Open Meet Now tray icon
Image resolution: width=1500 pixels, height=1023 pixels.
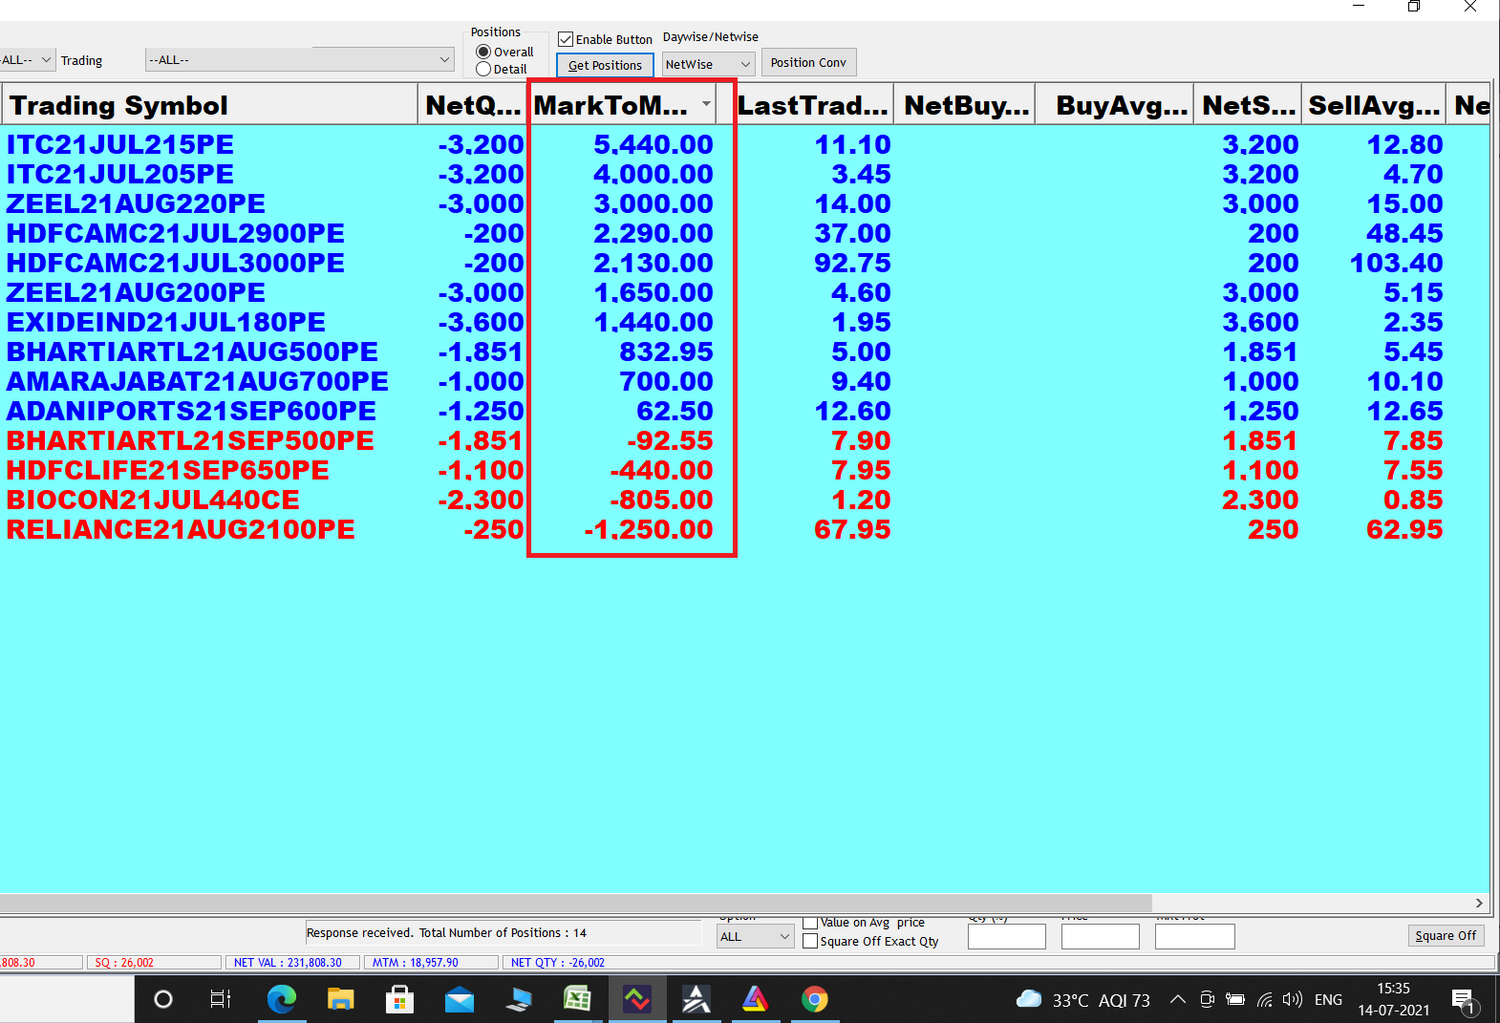coord(1207,999)
